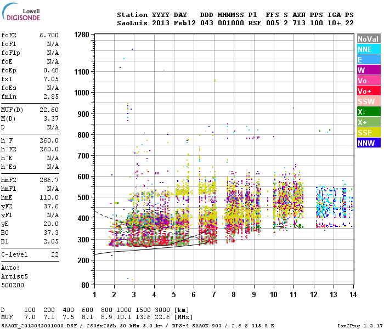Click the Lowell Digisonde logo

point(21,12)
